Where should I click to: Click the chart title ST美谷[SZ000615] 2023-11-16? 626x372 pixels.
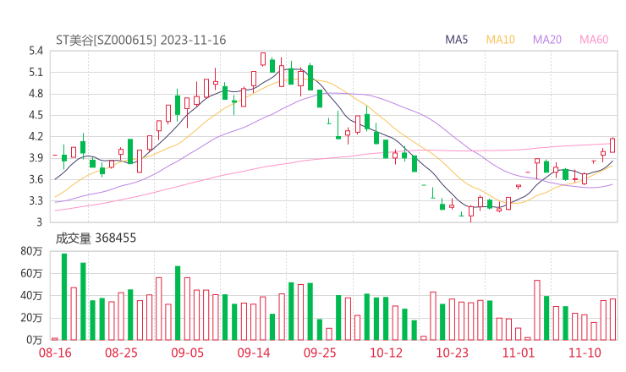click(141, 41)
